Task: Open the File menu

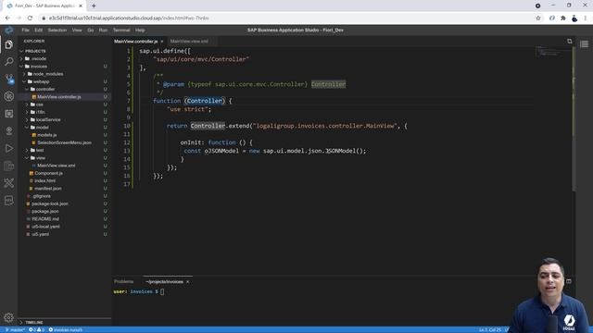Action: point(25,31)
